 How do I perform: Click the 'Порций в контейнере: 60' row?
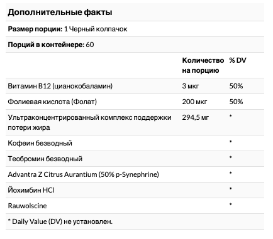click(x=135, y=45)
